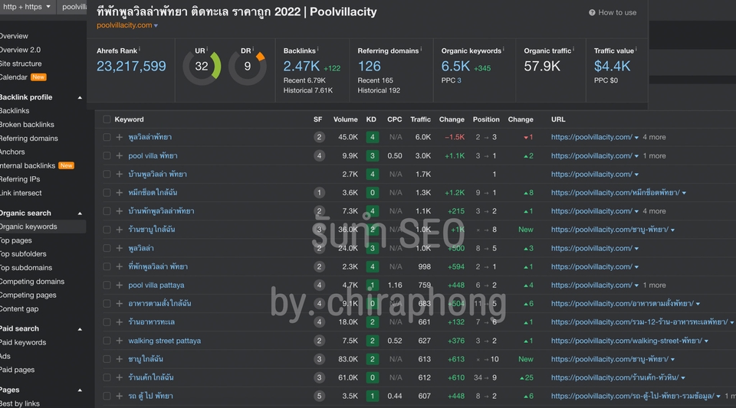This screenshot has height=408, width=736.
Task: Add keyword ร้านอาหารทะเล with plus icon
Action: pyautogui.click(x=120, y=322)
